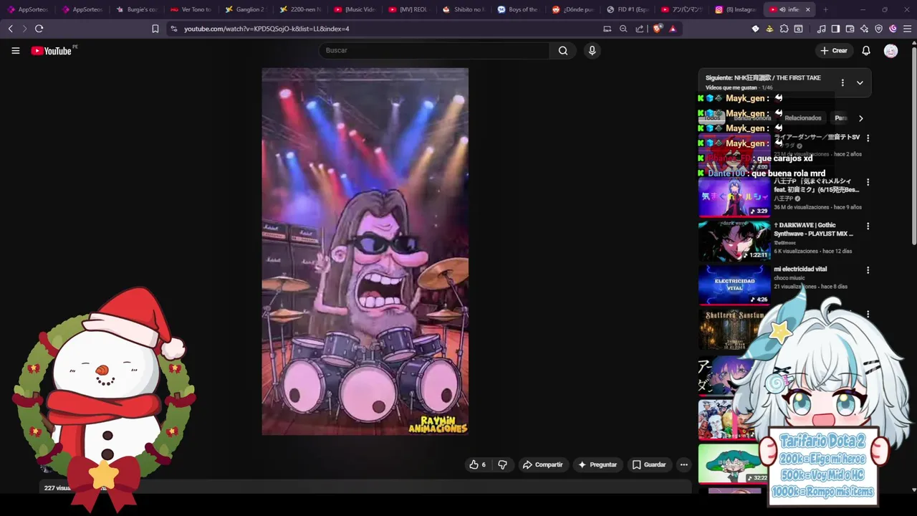Switch to Instagram browser tab
The height and width of the screenshot is (516, 917).
[x=736, y=9]
